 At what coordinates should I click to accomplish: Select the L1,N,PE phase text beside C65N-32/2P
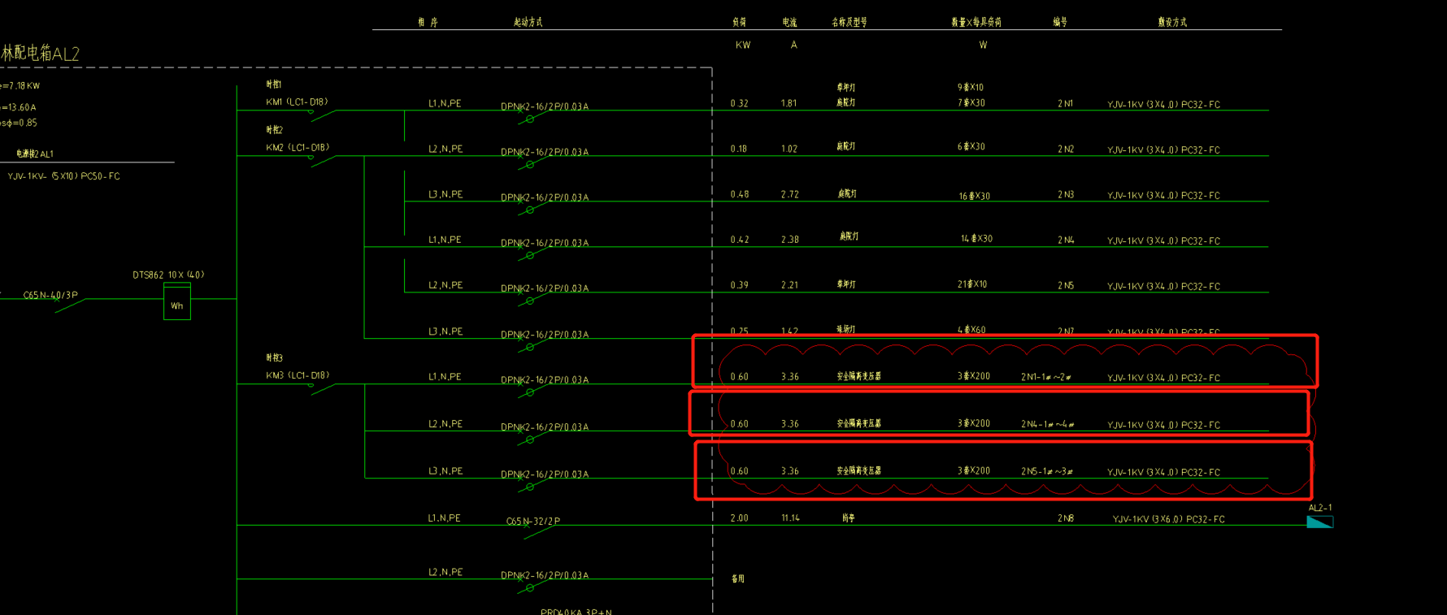coord(445,518)
